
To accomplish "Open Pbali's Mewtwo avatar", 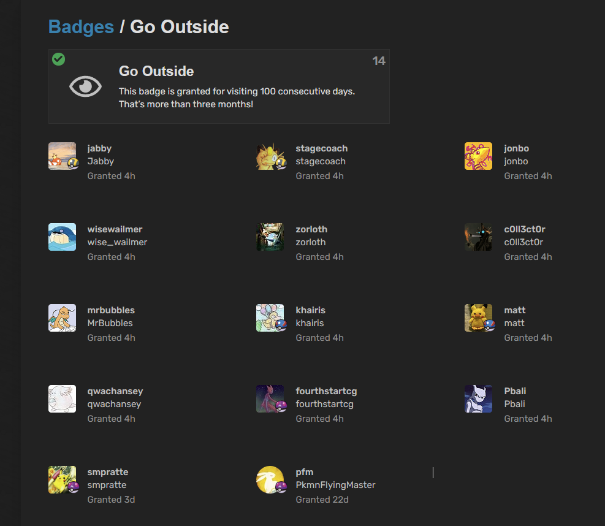I will pyautogui.click(x=478, y=398).
